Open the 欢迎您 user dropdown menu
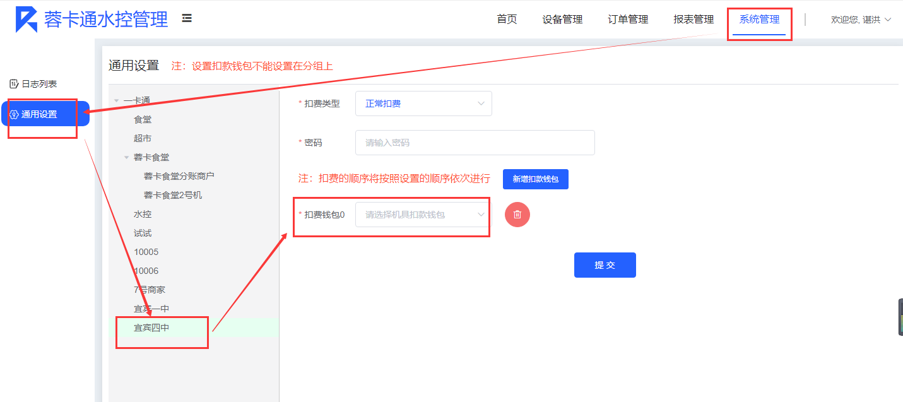 coord(861,20)
